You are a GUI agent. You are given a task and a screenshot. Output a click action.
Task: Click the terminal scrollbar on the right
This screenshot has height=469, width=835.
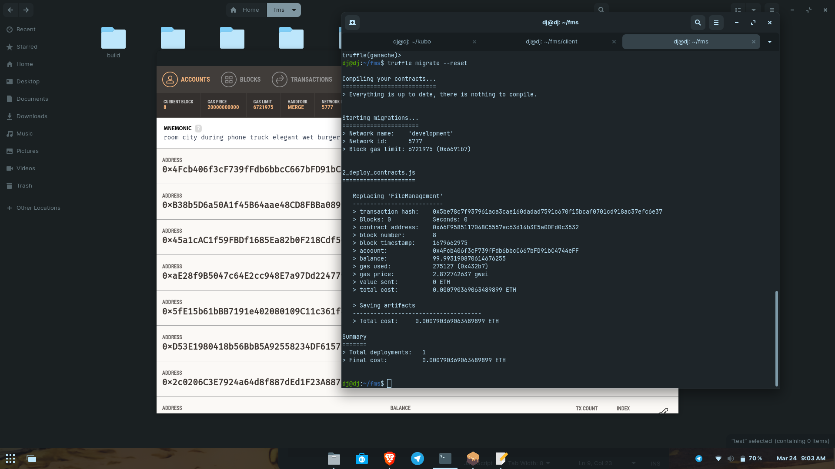pos(776,339)
